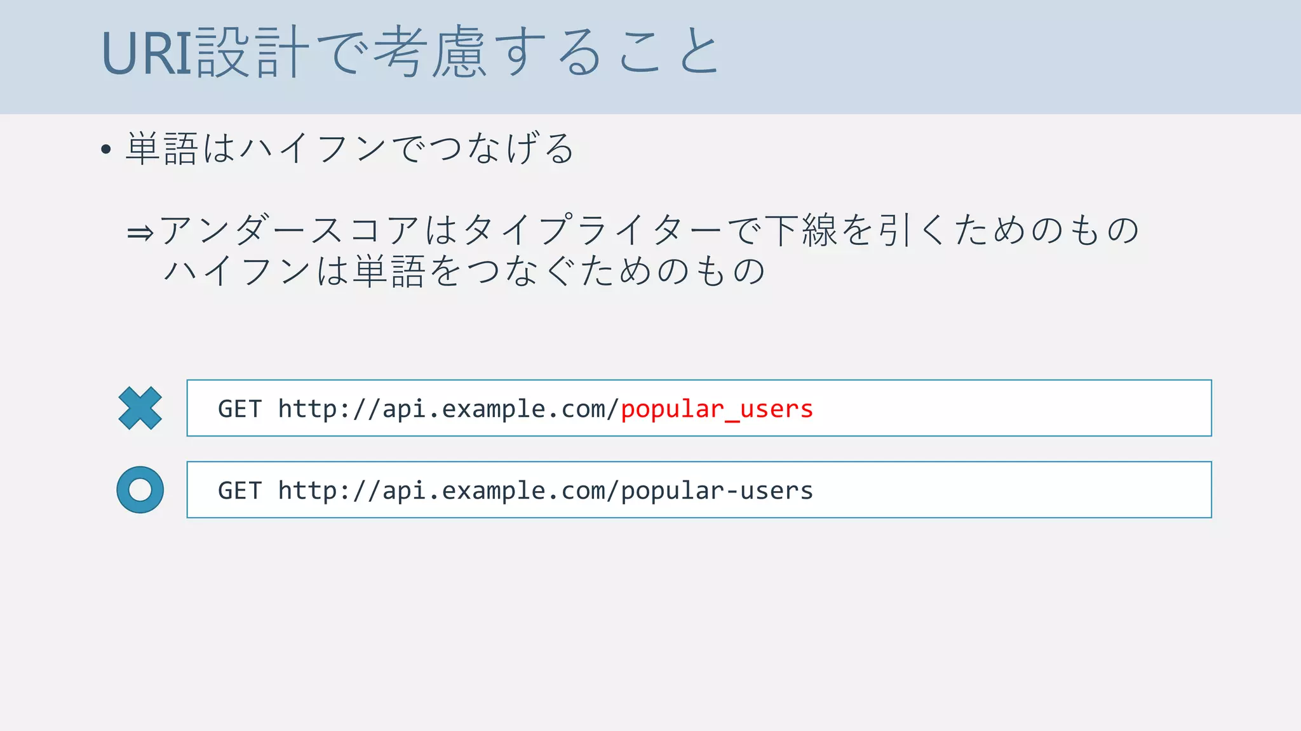Click the popular-users text in second box
The width and height of the screenshot is (1301, 731).
(717, 491)
